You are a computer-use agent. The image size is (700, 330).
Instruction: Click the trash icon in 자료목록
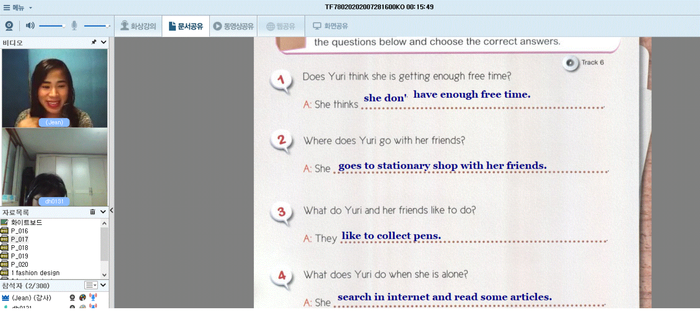coord(93,212)
